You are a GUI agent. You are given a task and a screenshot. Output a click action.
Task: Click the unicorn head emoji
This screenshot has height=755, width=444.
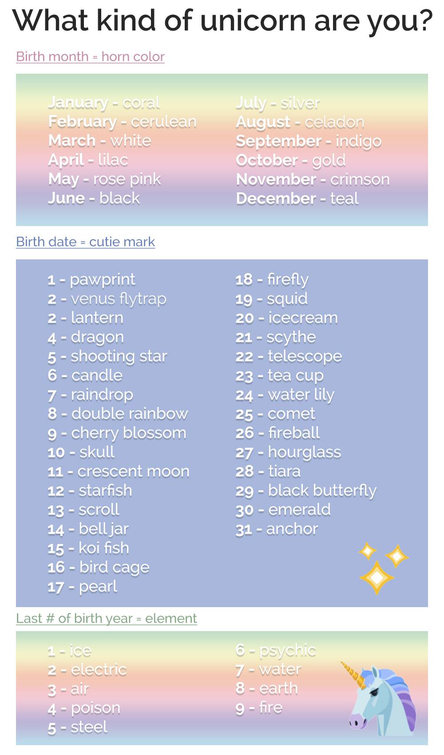point(379,699)
